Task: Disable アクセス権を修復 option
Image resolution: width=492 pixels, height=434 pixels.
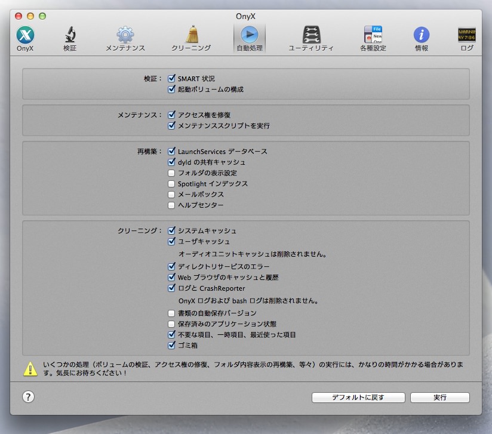Action: point(171,115)
